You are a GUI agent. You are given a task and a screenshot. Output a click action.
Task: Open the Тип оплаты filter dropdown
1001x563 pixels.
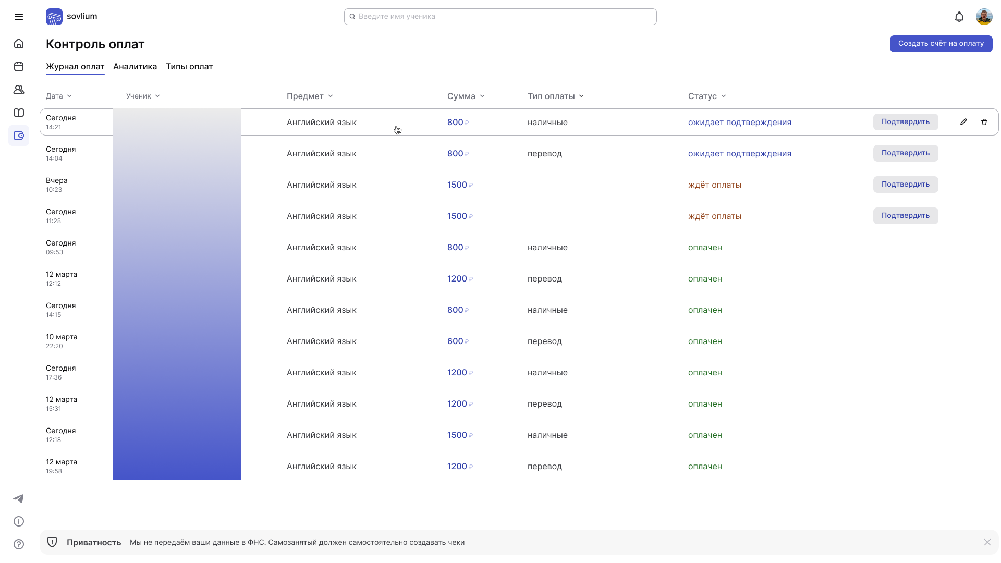point(555,96)
